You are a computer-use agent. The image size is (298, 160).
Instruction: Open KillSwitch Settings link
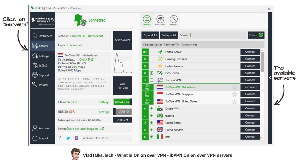[x=104, y=102]
